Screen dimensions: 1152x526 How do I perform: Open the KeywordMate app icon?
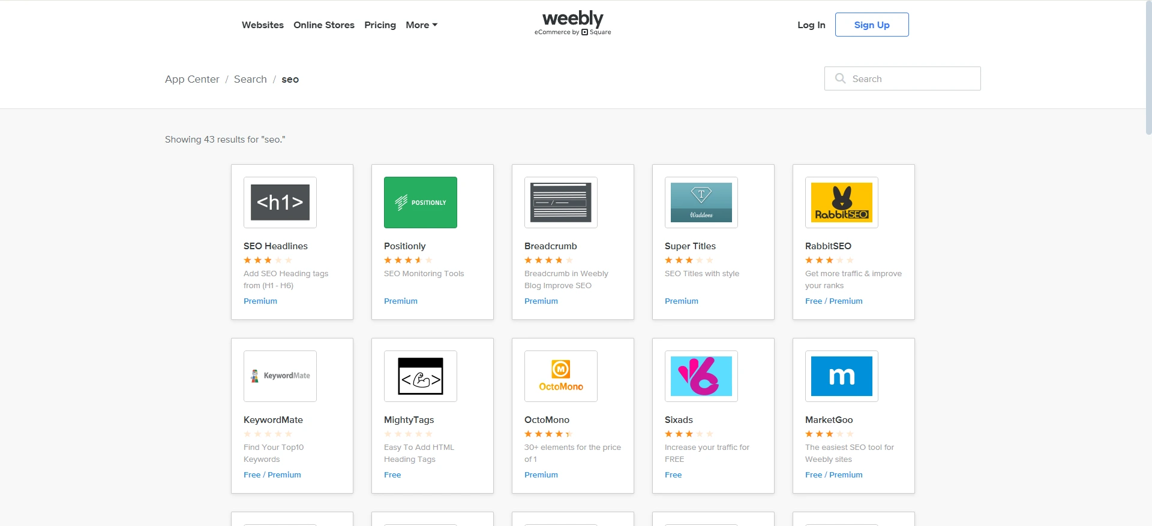coord(280,376)
